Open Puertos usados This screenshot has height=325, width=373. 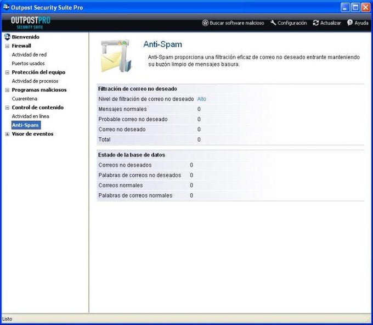pos(29,63)
